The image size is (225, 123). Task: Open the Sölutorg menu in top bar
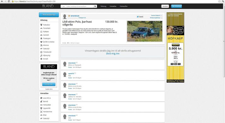tap(103, 6)
